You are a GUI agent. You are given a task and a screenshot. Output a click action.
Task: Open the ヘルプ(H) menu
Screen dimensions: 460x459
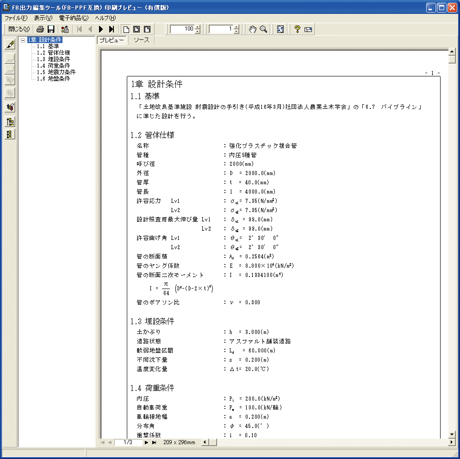coord(106,18)
